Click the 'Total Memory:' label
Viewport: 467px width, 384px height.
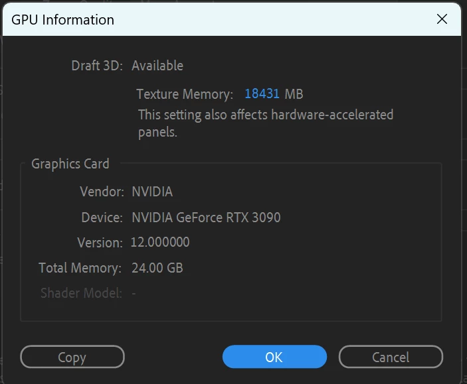[x=80, y=268]
